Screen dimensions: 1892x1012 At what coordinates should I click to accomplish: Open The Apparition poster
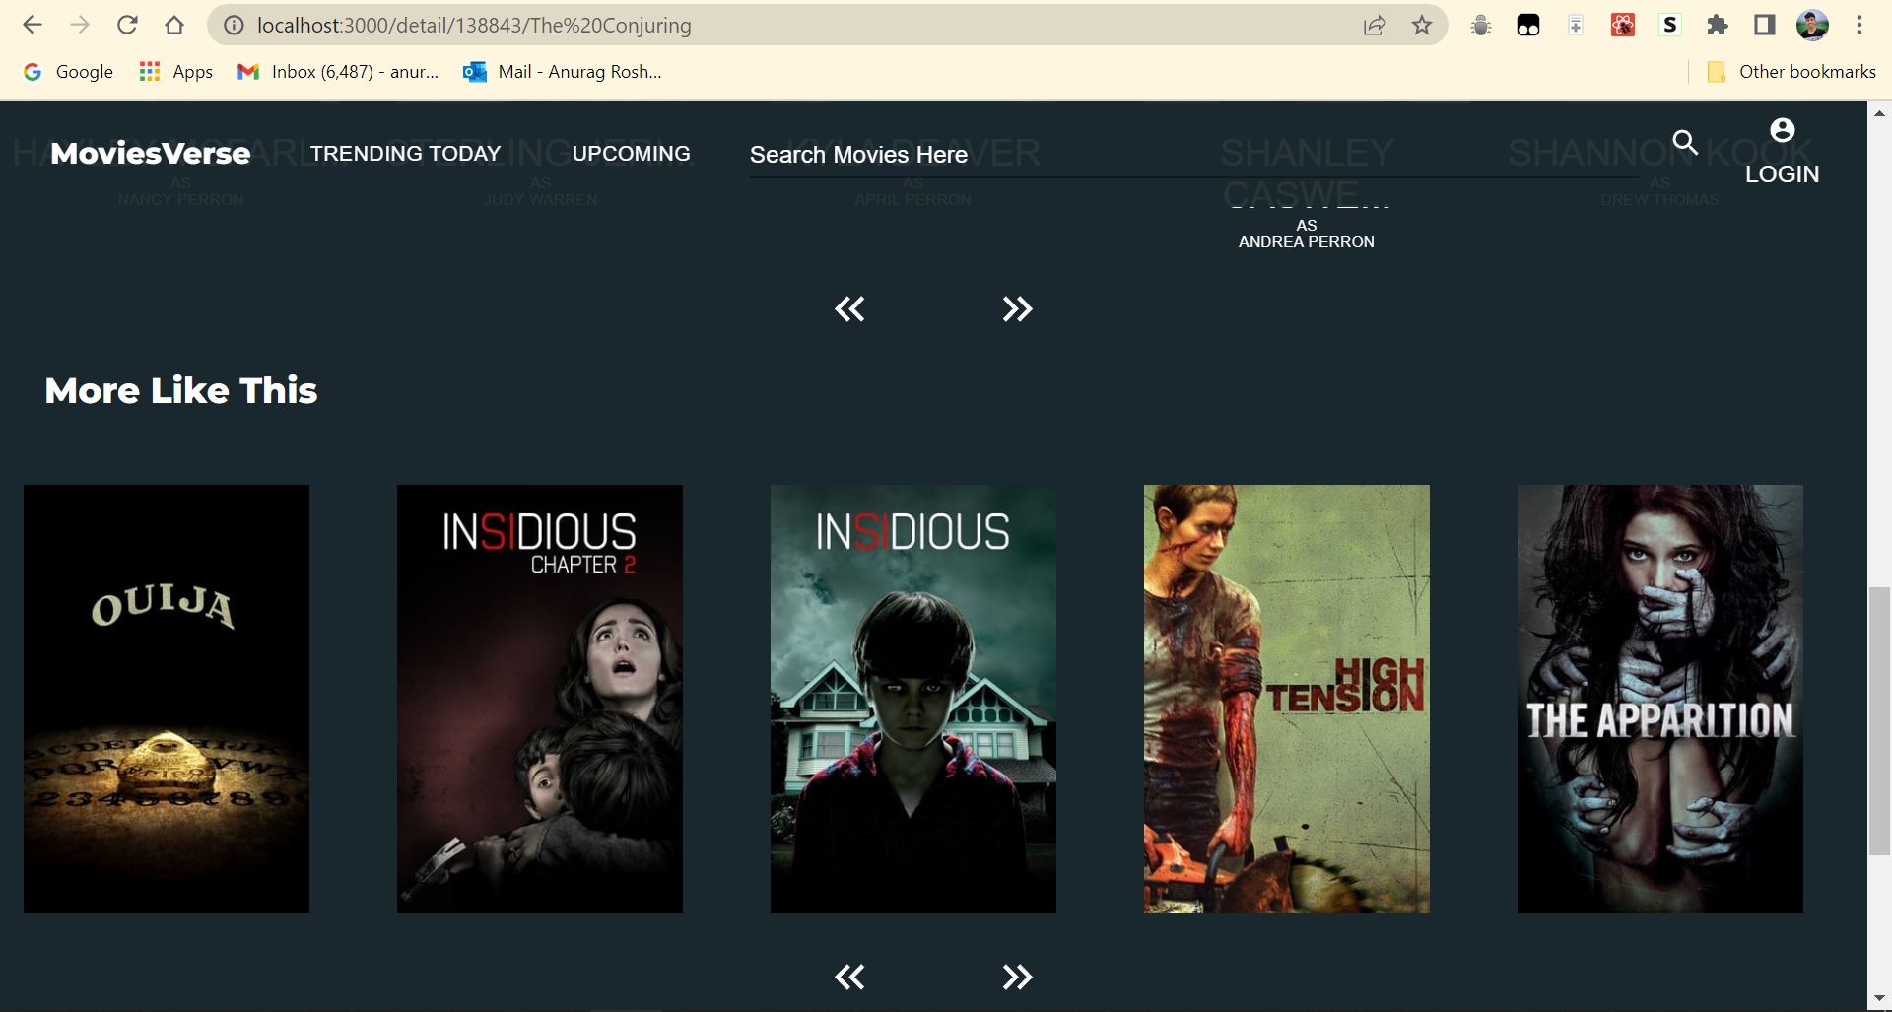click(1660, 699)
